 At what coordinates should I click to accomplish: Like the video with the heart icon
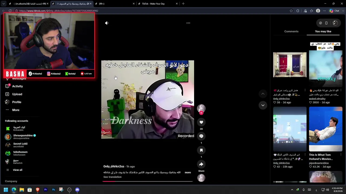coord(201,122)
